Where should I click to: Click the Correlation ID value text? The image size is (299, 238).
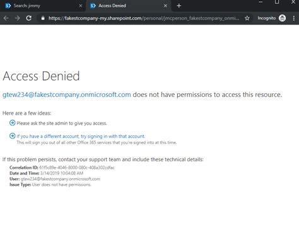[77, 167]
